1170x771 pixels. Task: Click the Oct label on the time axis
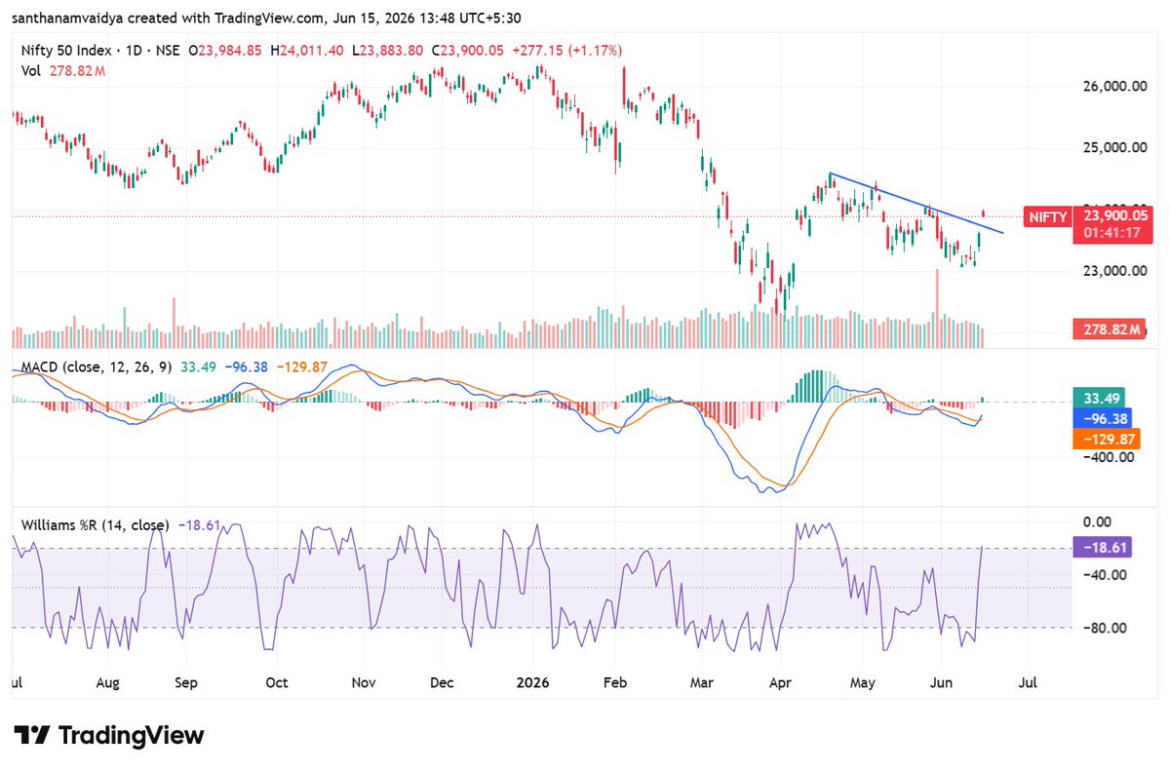pyautogui.click(x=277, y=682)
